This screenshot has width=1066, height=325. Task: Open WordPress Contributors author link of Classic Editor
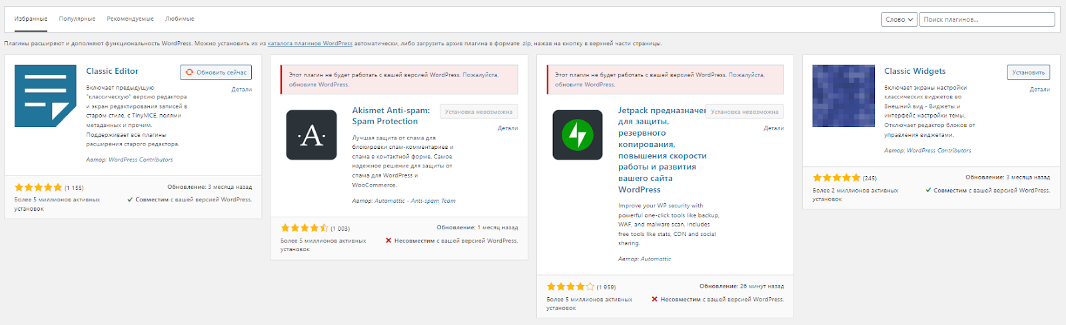pyautogui.click(x=141, y=160)
